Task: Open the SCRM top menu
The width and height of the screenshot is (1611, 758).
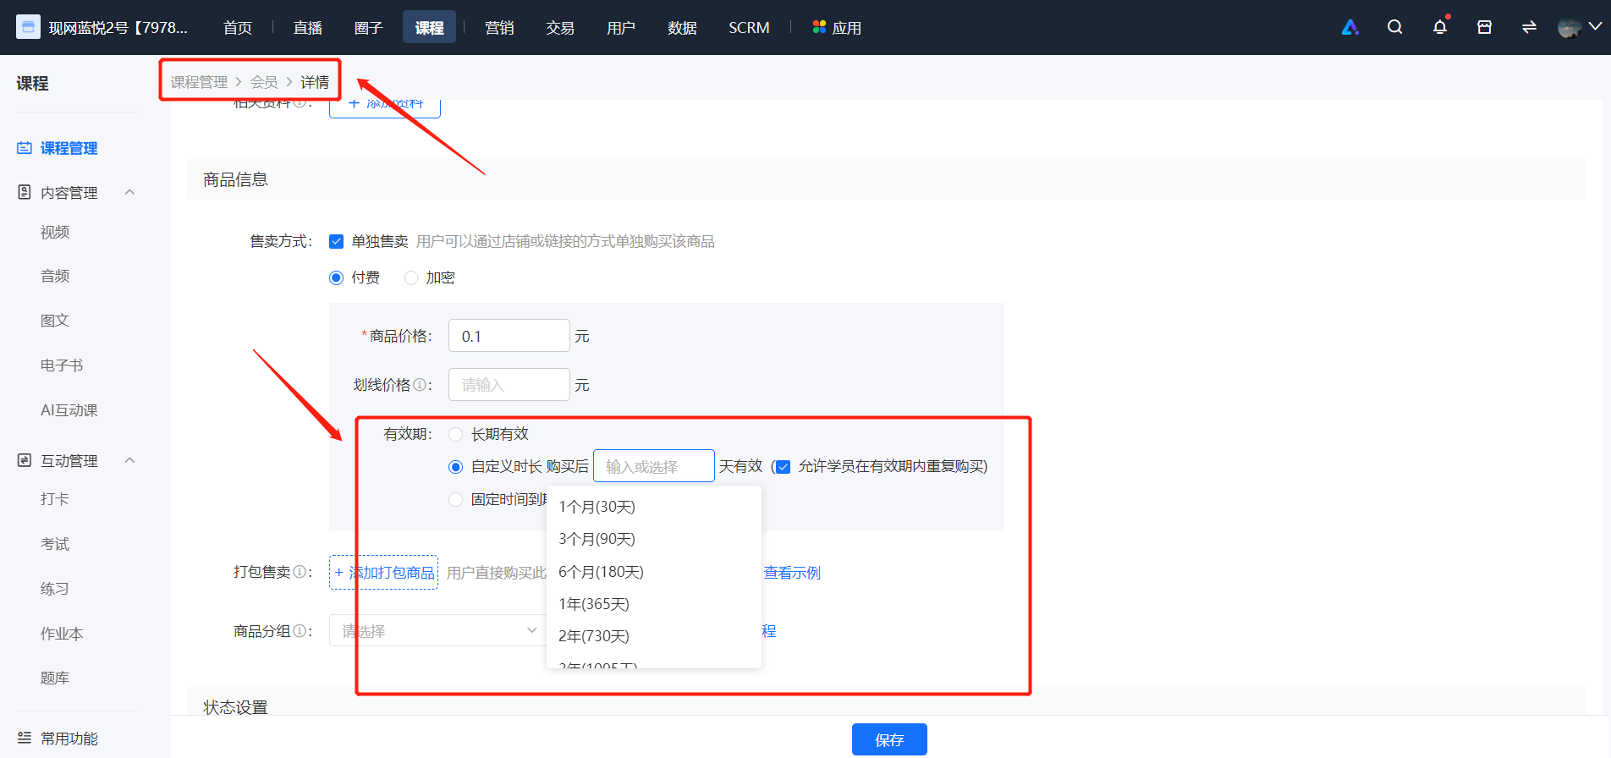Action: click(750, 28)
